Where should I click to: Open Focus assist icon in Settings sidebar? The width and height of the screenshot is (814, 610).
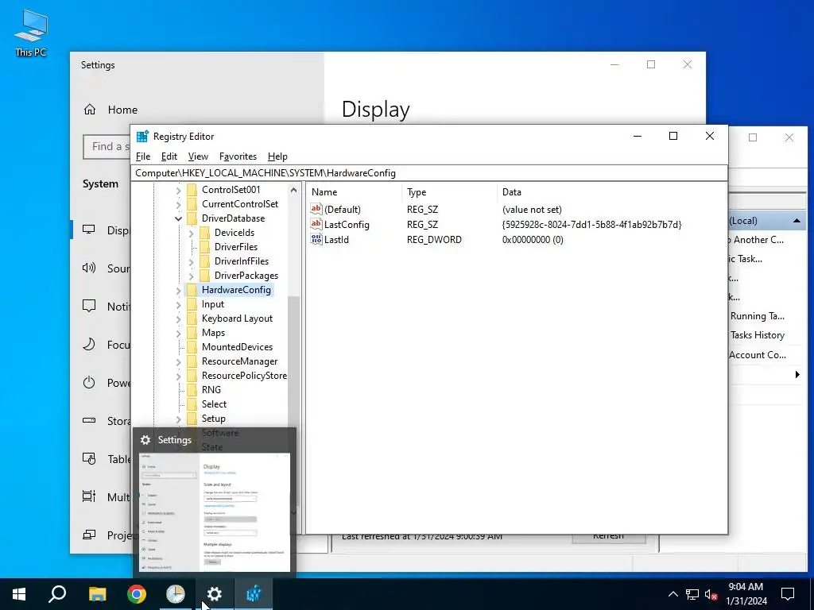coord(89,345)
